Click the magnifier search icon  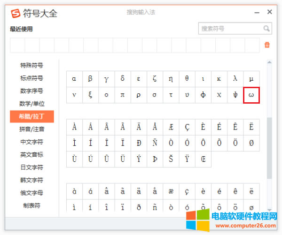(266, 29)
